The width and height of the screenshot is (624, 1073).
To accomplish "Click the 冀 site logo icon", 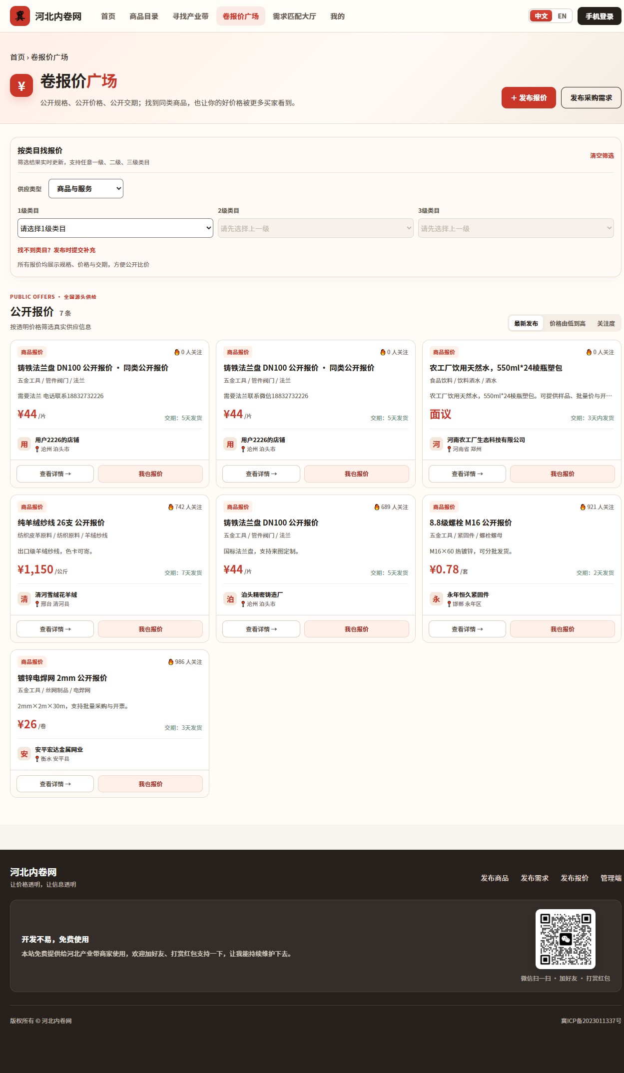I will [20, 16].
